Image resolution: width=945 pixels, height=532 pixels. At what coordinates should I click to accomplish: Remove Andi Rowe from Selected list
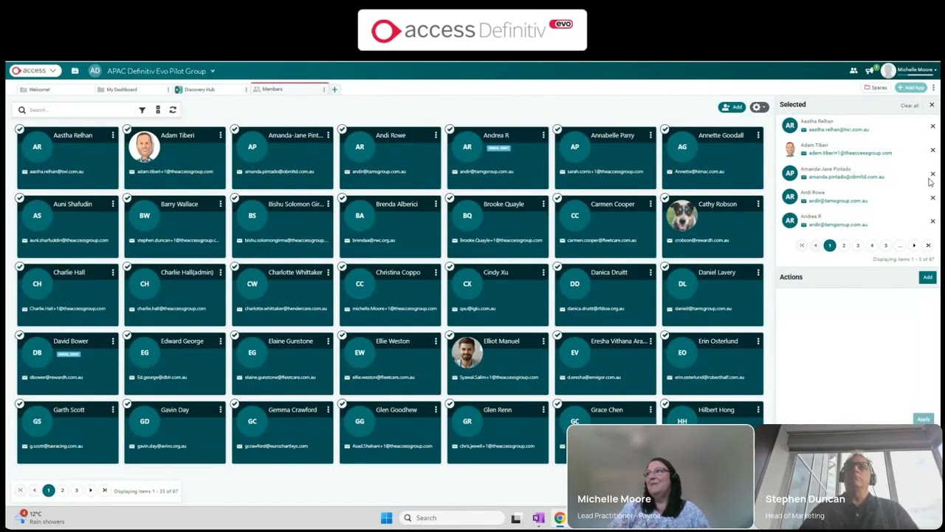tap(932, 197)
